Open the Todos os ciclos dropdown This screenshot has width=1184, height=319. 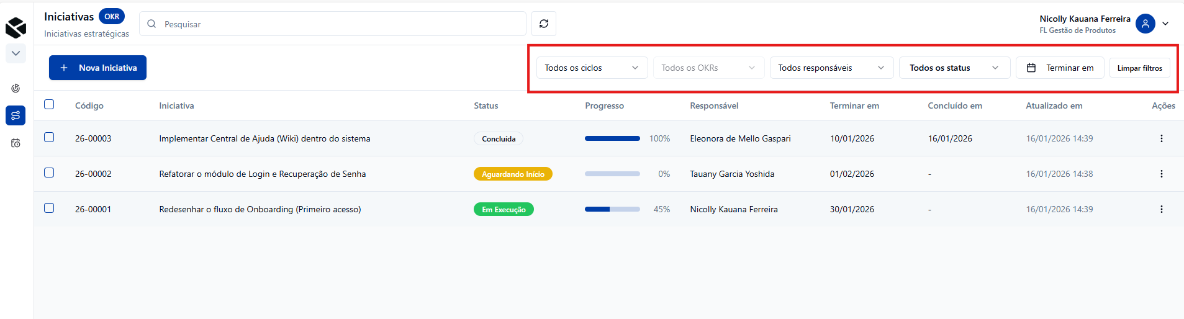[x=591, y=68]
